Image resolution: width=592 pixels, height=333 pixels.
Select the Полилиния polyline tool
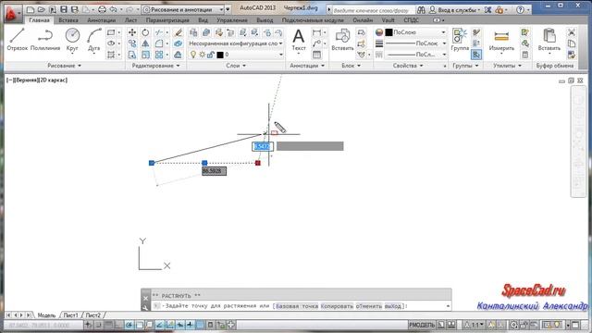[x=45, y=39]
